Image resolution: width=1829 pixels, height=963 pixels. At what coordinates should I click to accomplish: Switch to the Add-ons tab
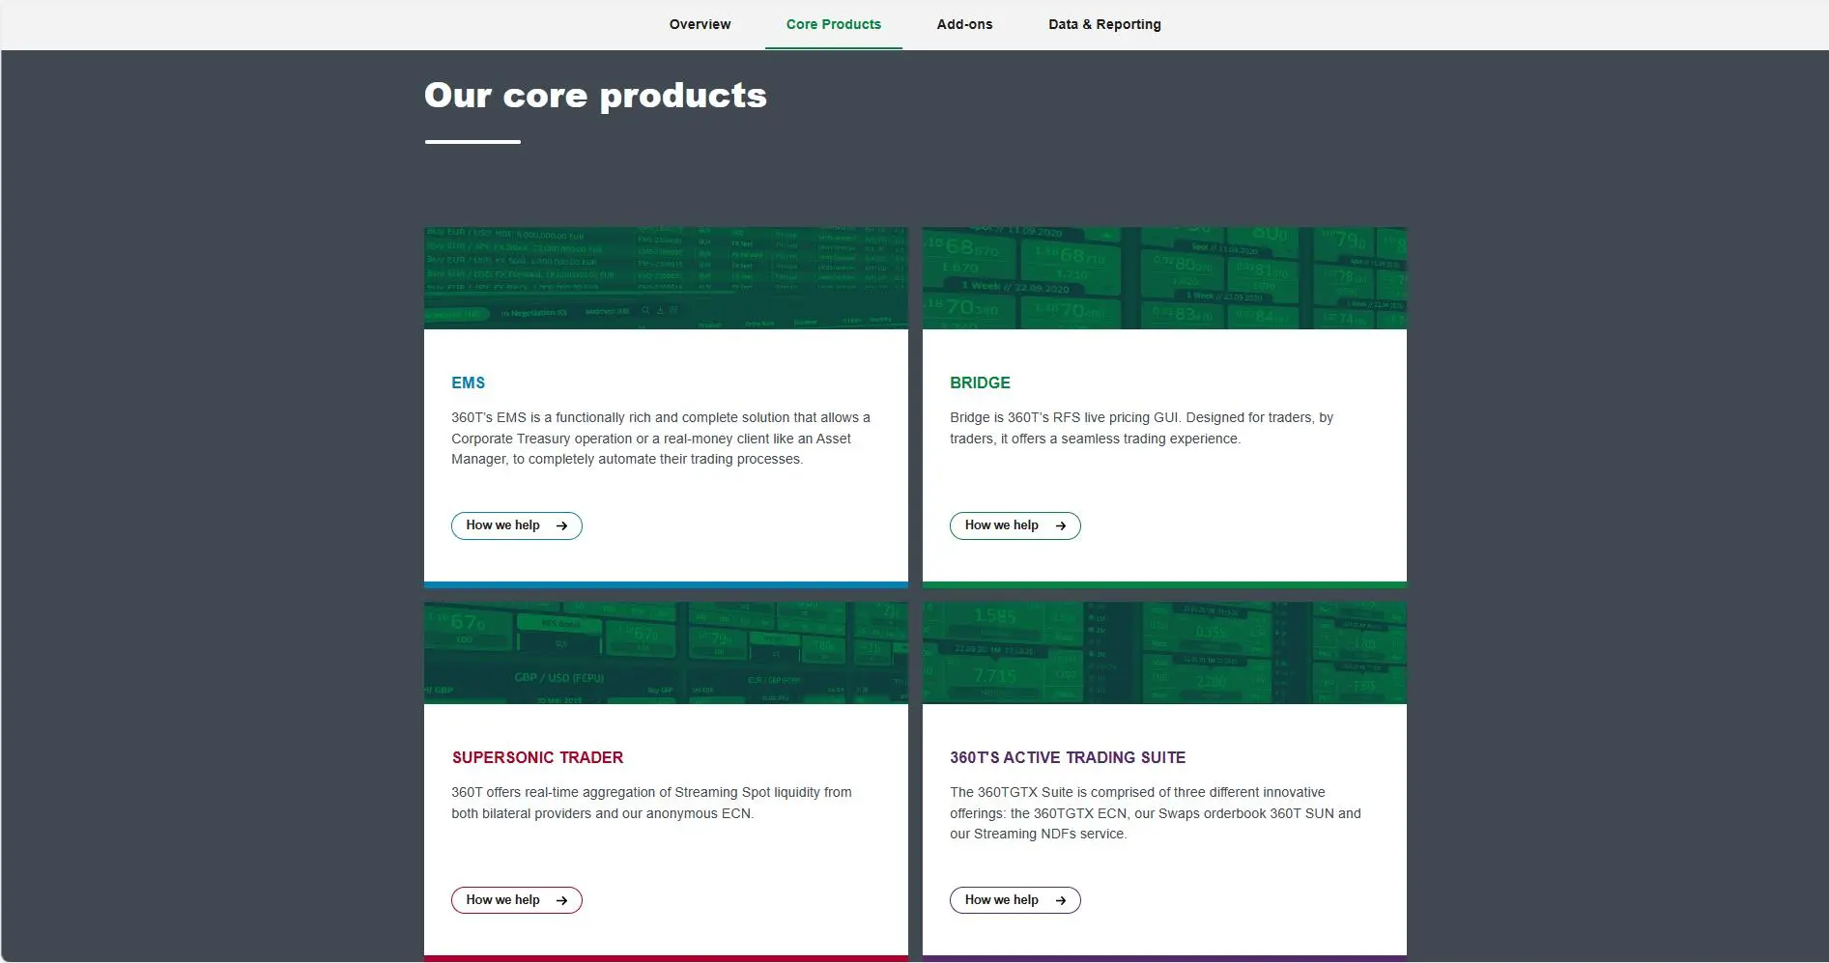click(x=964, y=24)
